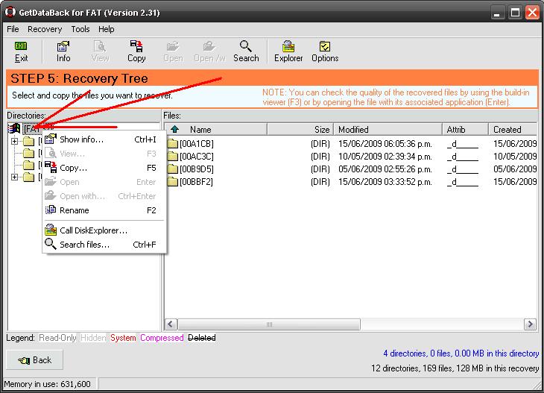Select the [00A1CB] directory name

197,144
